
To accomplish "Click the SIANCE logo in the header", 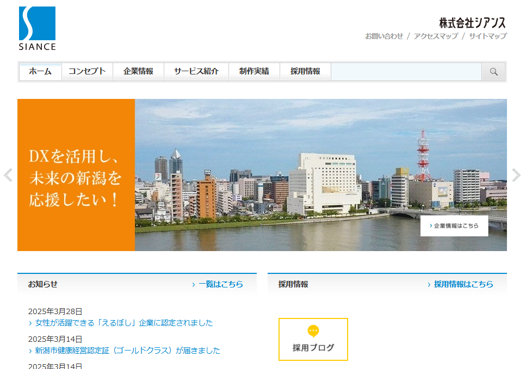I will click(37, 28).
